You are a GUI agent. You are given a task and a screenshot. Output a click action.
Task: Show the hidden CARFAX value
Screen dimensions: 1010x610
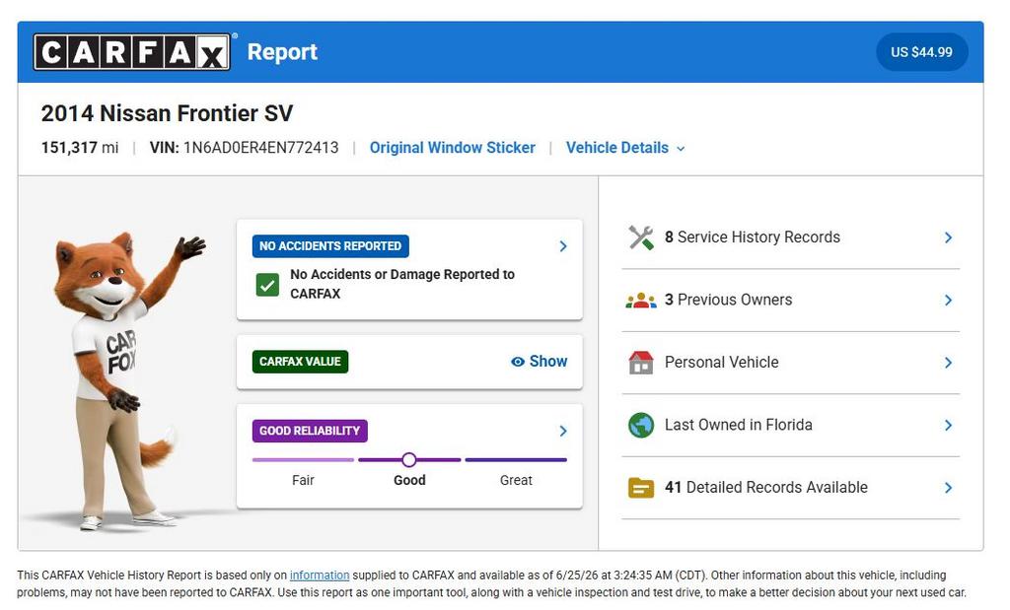click(x=540, y=362)
